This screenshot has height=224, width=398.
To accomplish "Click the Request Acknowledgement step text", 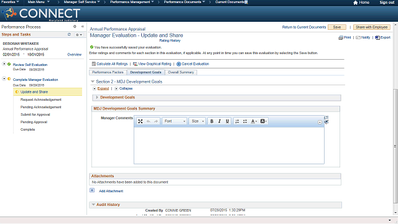I will click(41, 100).
